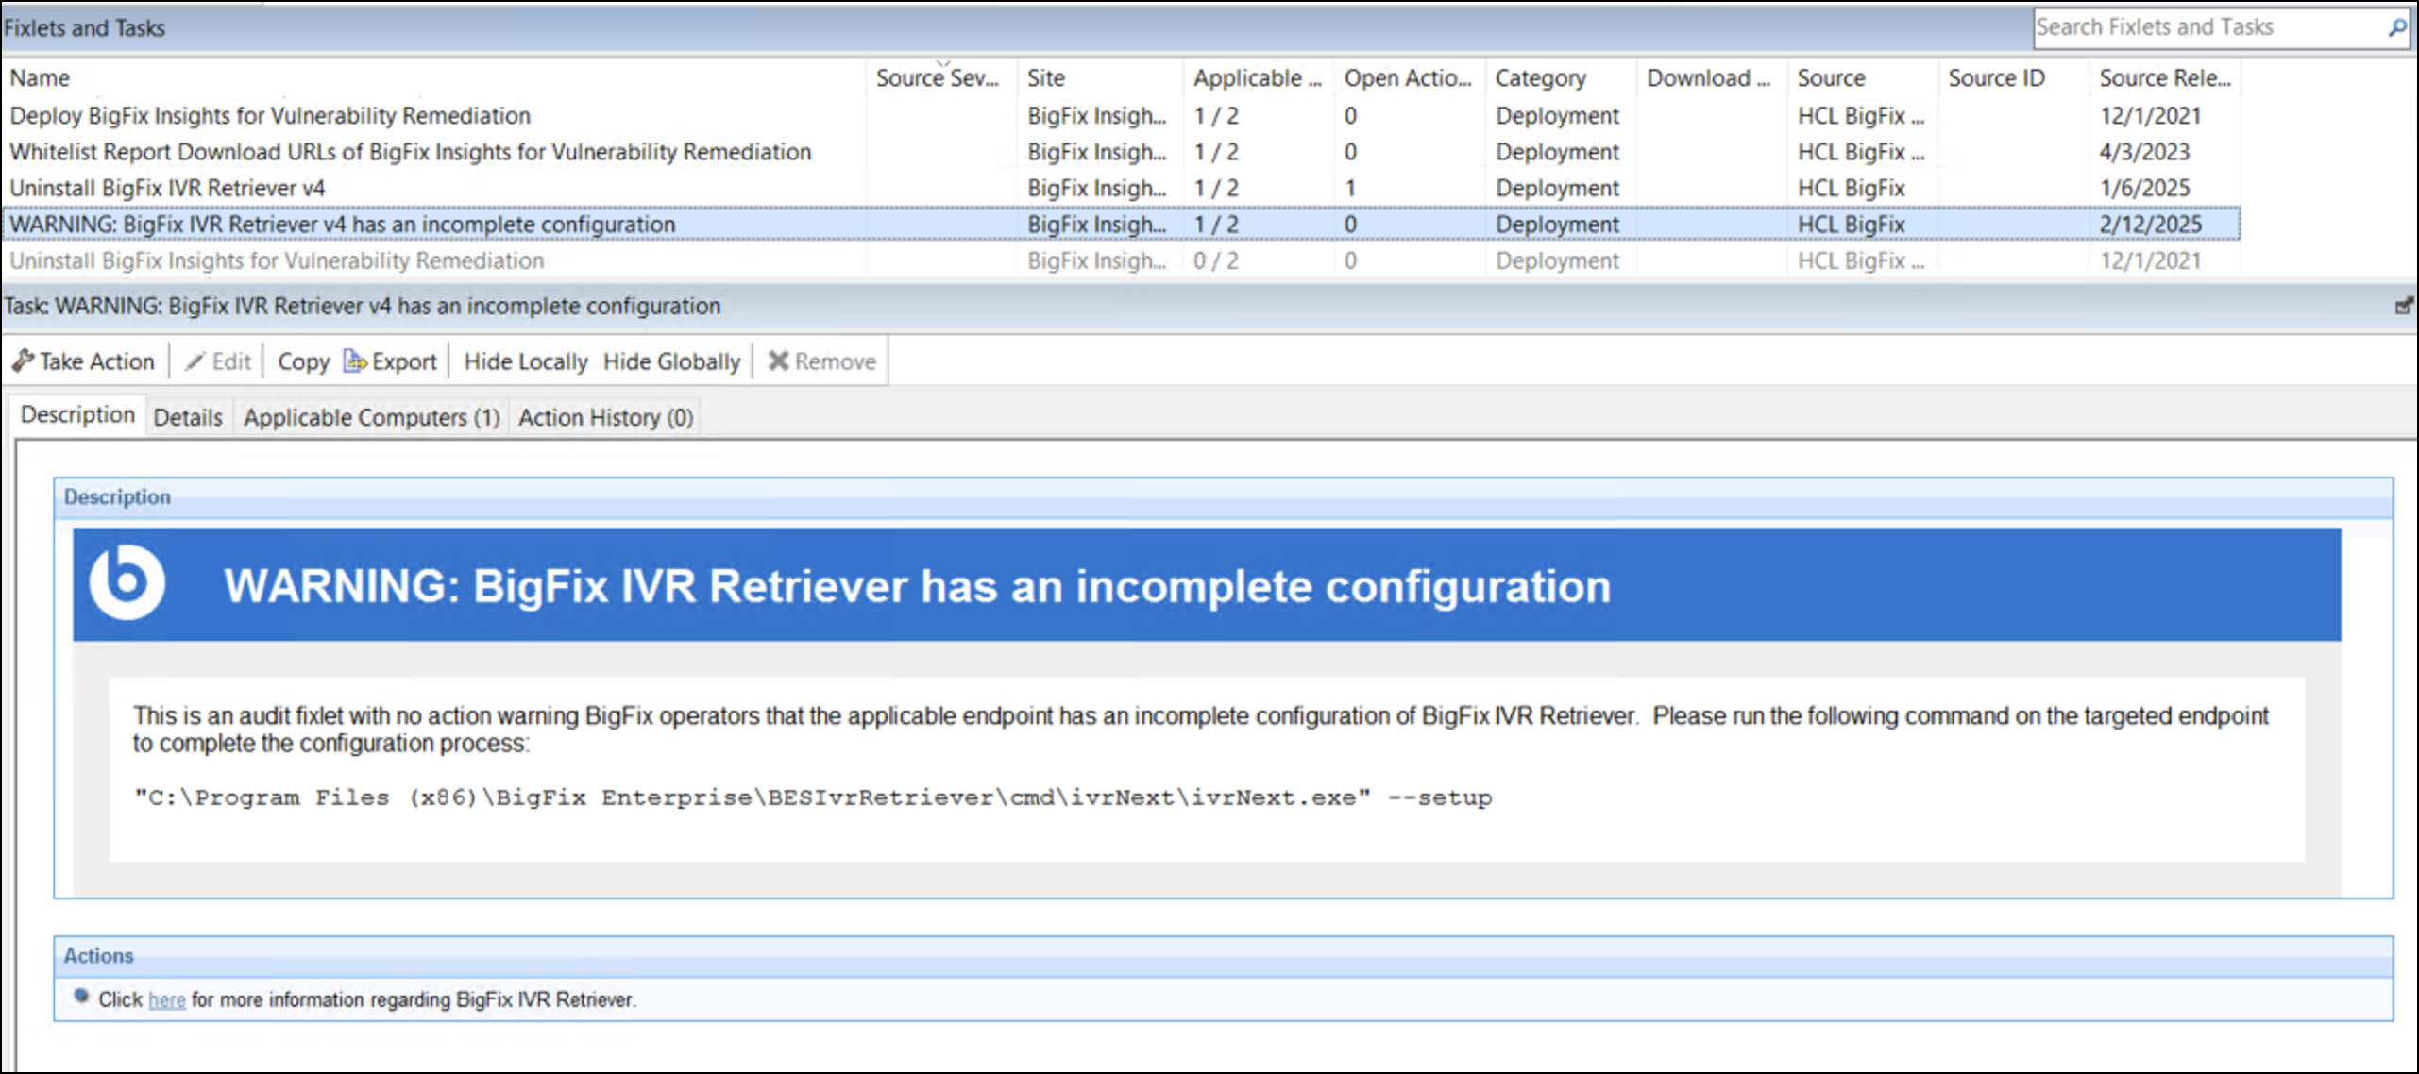This screenshot has height=1074, width=2419.
Task: Focus the Search Fixlets and Tasks field
Action: (2200, 28)
